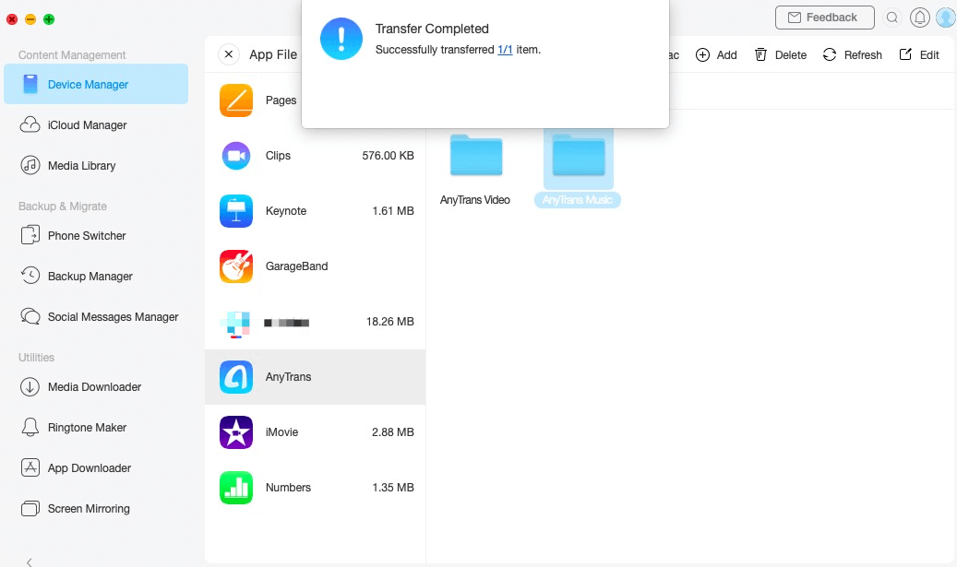Screen dimensions: 957x567
Task: Collapse the sidebar with the chevron
Action: coord(28,559)
